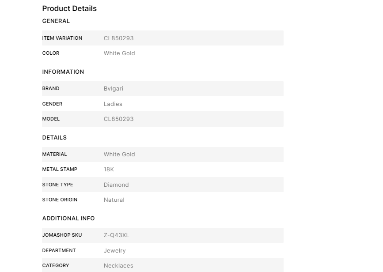Open the Jewelry department value
The image size is (383, 272).
(115, 251)
